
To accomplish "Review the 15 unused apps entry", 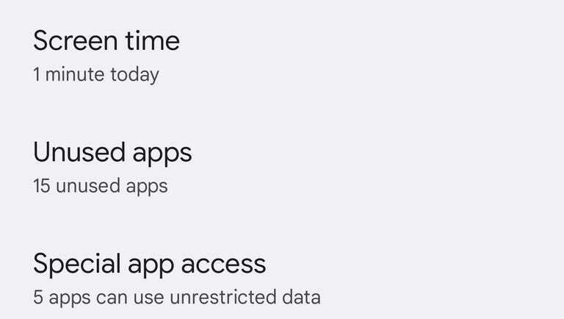I will 100,185.
